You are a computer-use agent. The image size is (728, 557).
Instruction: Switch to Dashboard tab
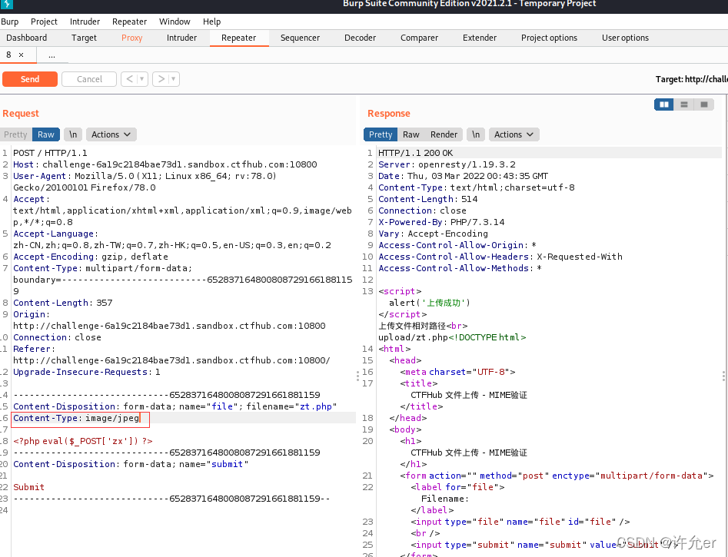click(x=26, y=38)
